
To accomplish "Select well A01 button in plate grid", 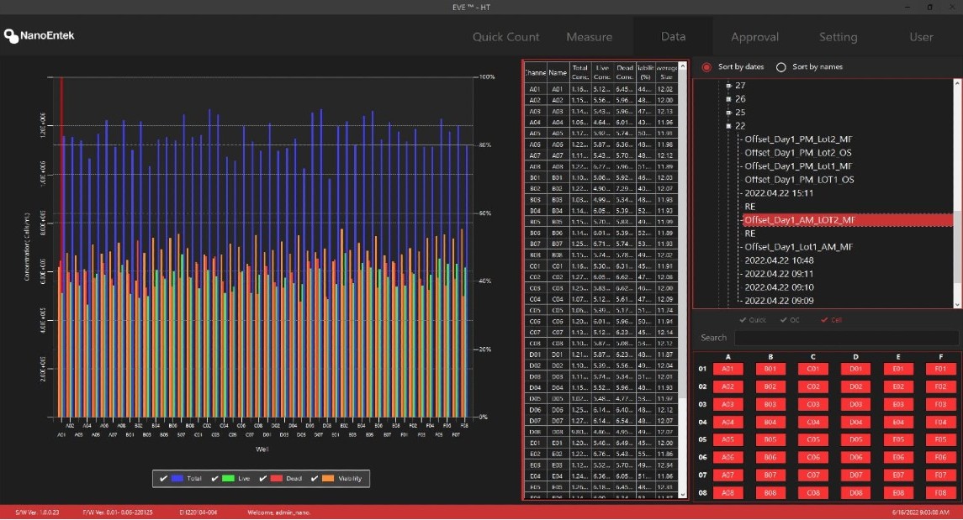I will point(728,369).
